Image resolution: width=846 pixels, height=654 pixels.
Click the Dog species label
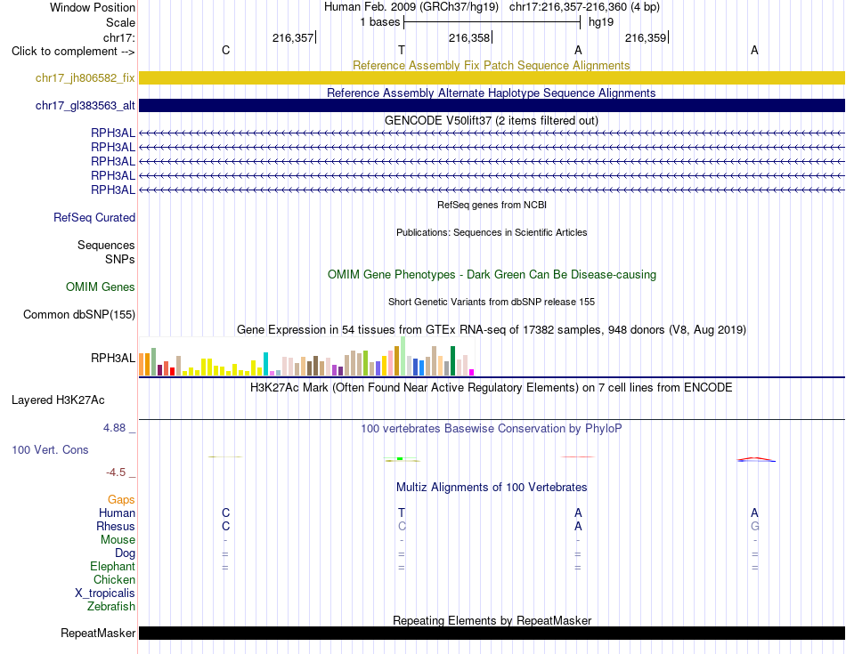pyautogui.click(x=125, y=553)
